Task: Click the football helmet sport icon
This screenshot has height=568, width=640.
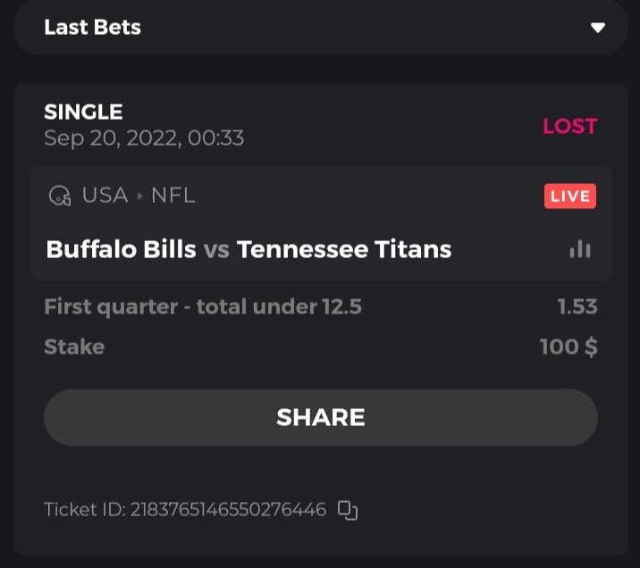Action: pos(60,196)
